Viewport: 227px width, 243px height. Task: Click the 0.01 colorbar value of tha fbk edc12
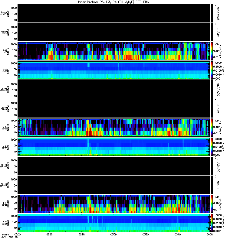(216, 57)
